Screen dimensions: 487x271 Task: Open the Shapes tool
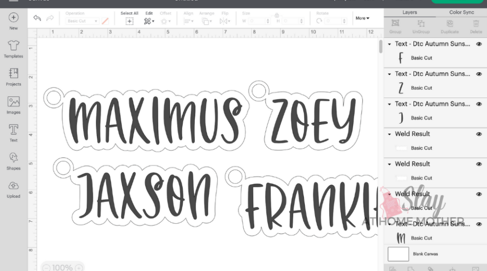(x=14, y=160)
